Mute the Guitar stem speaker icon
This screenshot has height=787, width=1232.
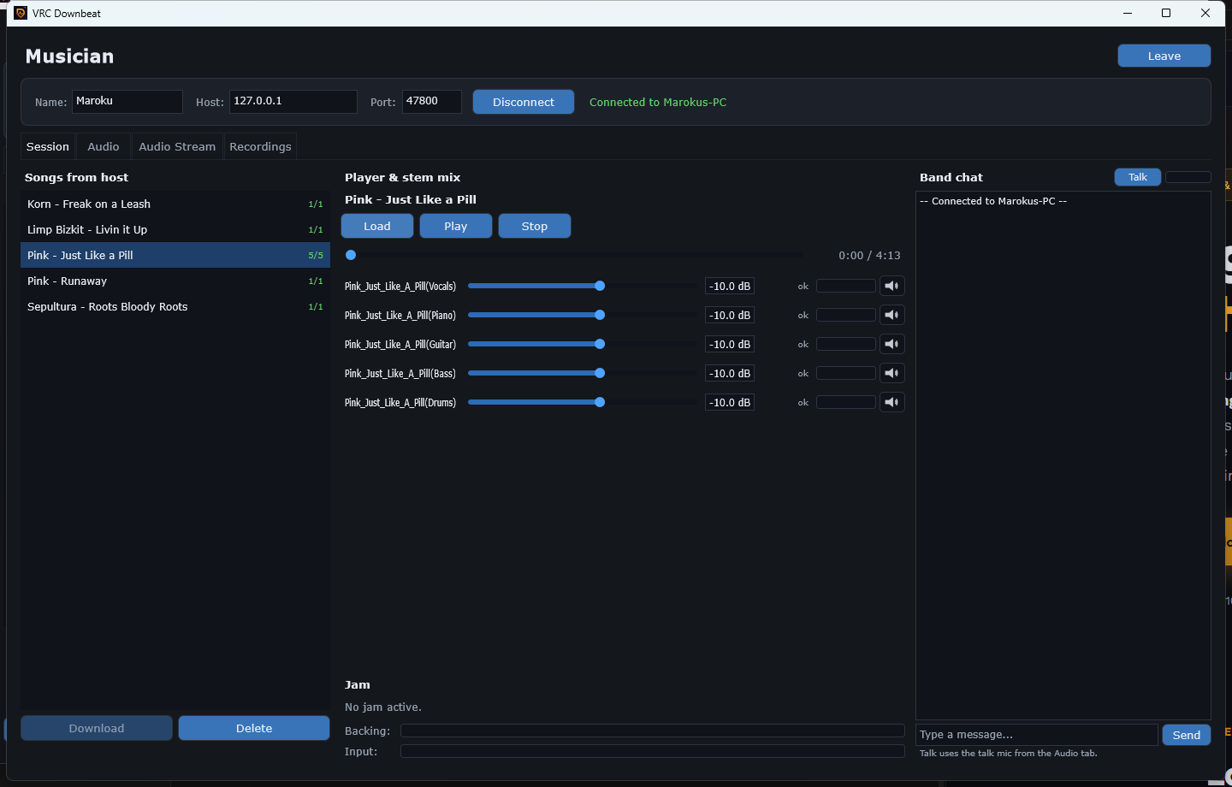(x=892, y=344)
